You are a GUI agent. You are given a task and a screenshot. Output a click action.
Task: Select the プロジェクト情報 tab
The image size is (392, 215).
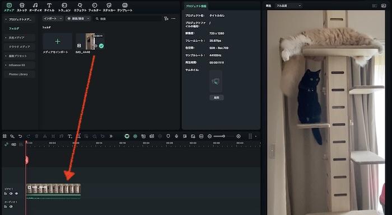[196, 6]
